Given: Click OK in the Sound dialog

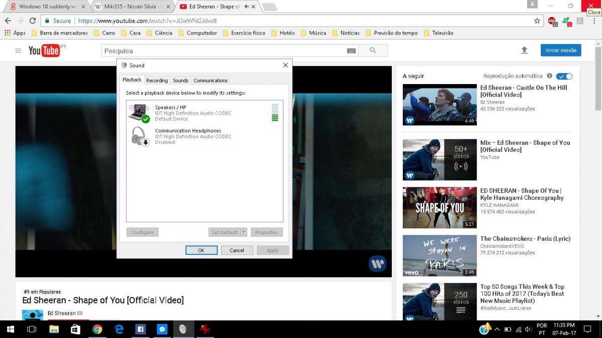Looking at the screenshot, I should pos(201,250).
